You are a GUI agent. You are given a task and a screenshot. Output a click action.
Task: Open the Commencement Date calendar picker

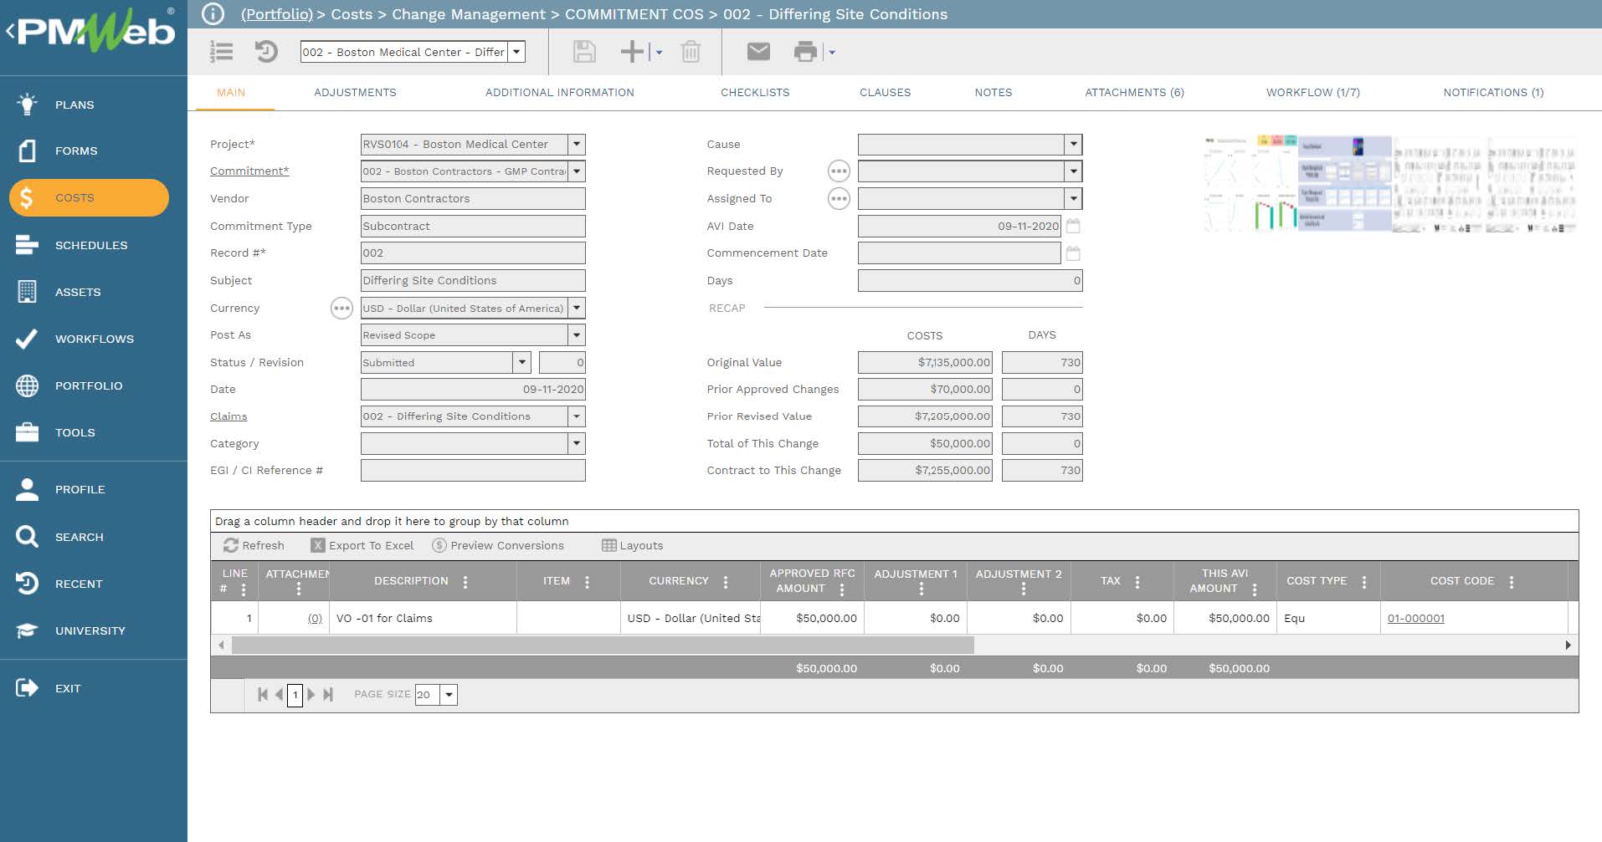[x=1073, y=253]
